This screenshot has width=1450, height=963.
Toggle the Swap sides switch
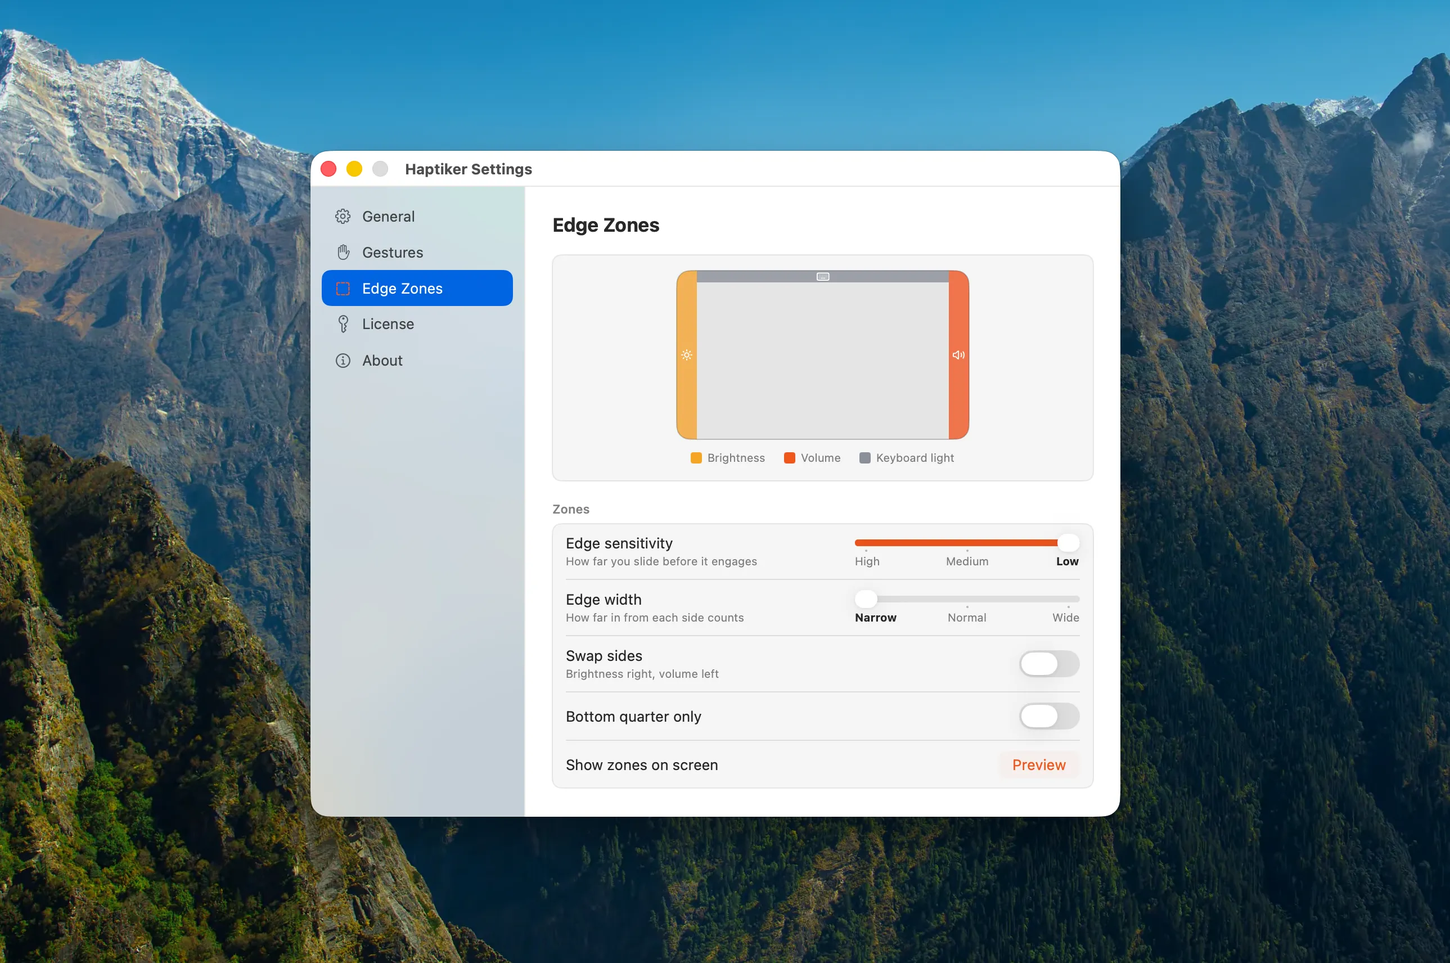(1049, 664)
